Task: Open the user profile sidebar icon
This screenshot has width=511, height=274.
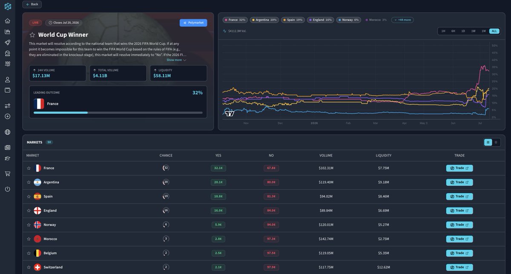Action: click(7, 80)
